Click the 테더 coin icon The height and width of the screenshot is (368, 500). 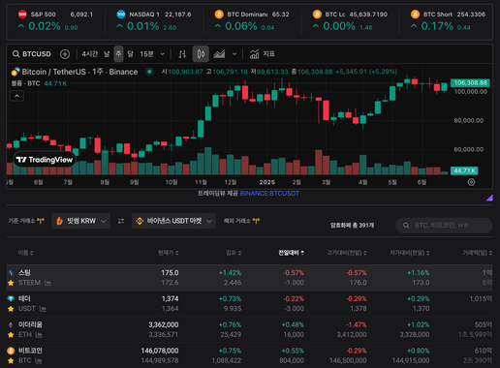coord(11,298)
